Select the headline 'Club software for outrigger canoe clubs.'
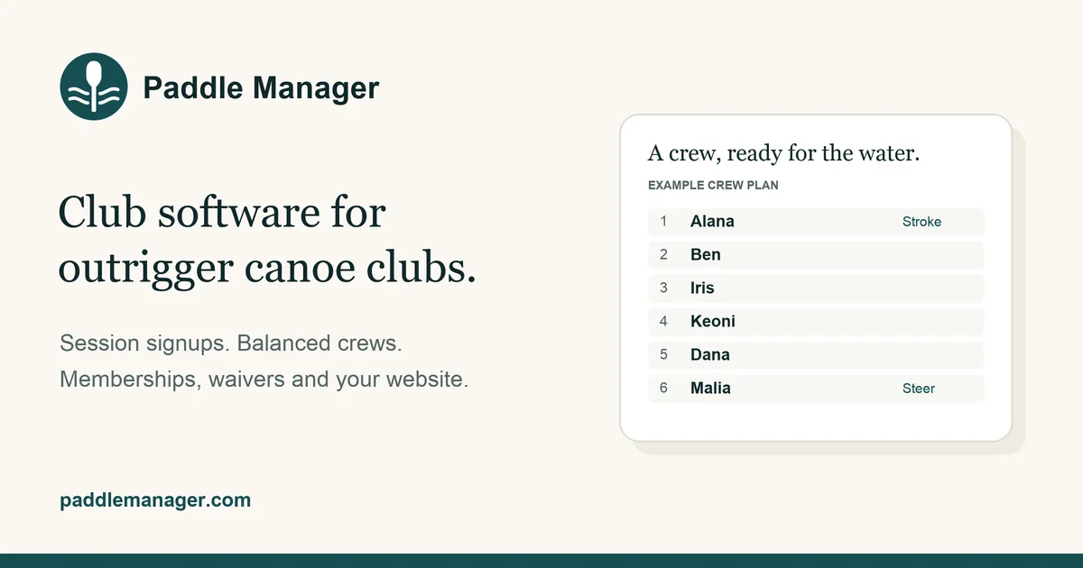 [267, 241]
